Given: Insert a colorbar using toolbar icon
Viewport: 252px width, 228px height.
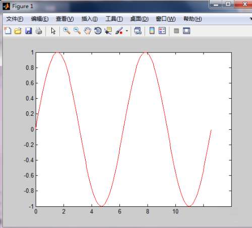Looking at the screenshot, I should (x=152, y=31).
